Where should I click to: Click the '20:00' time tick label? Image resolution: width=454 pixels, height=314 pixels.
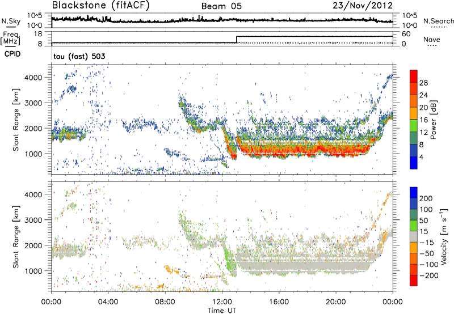(335, 302)
